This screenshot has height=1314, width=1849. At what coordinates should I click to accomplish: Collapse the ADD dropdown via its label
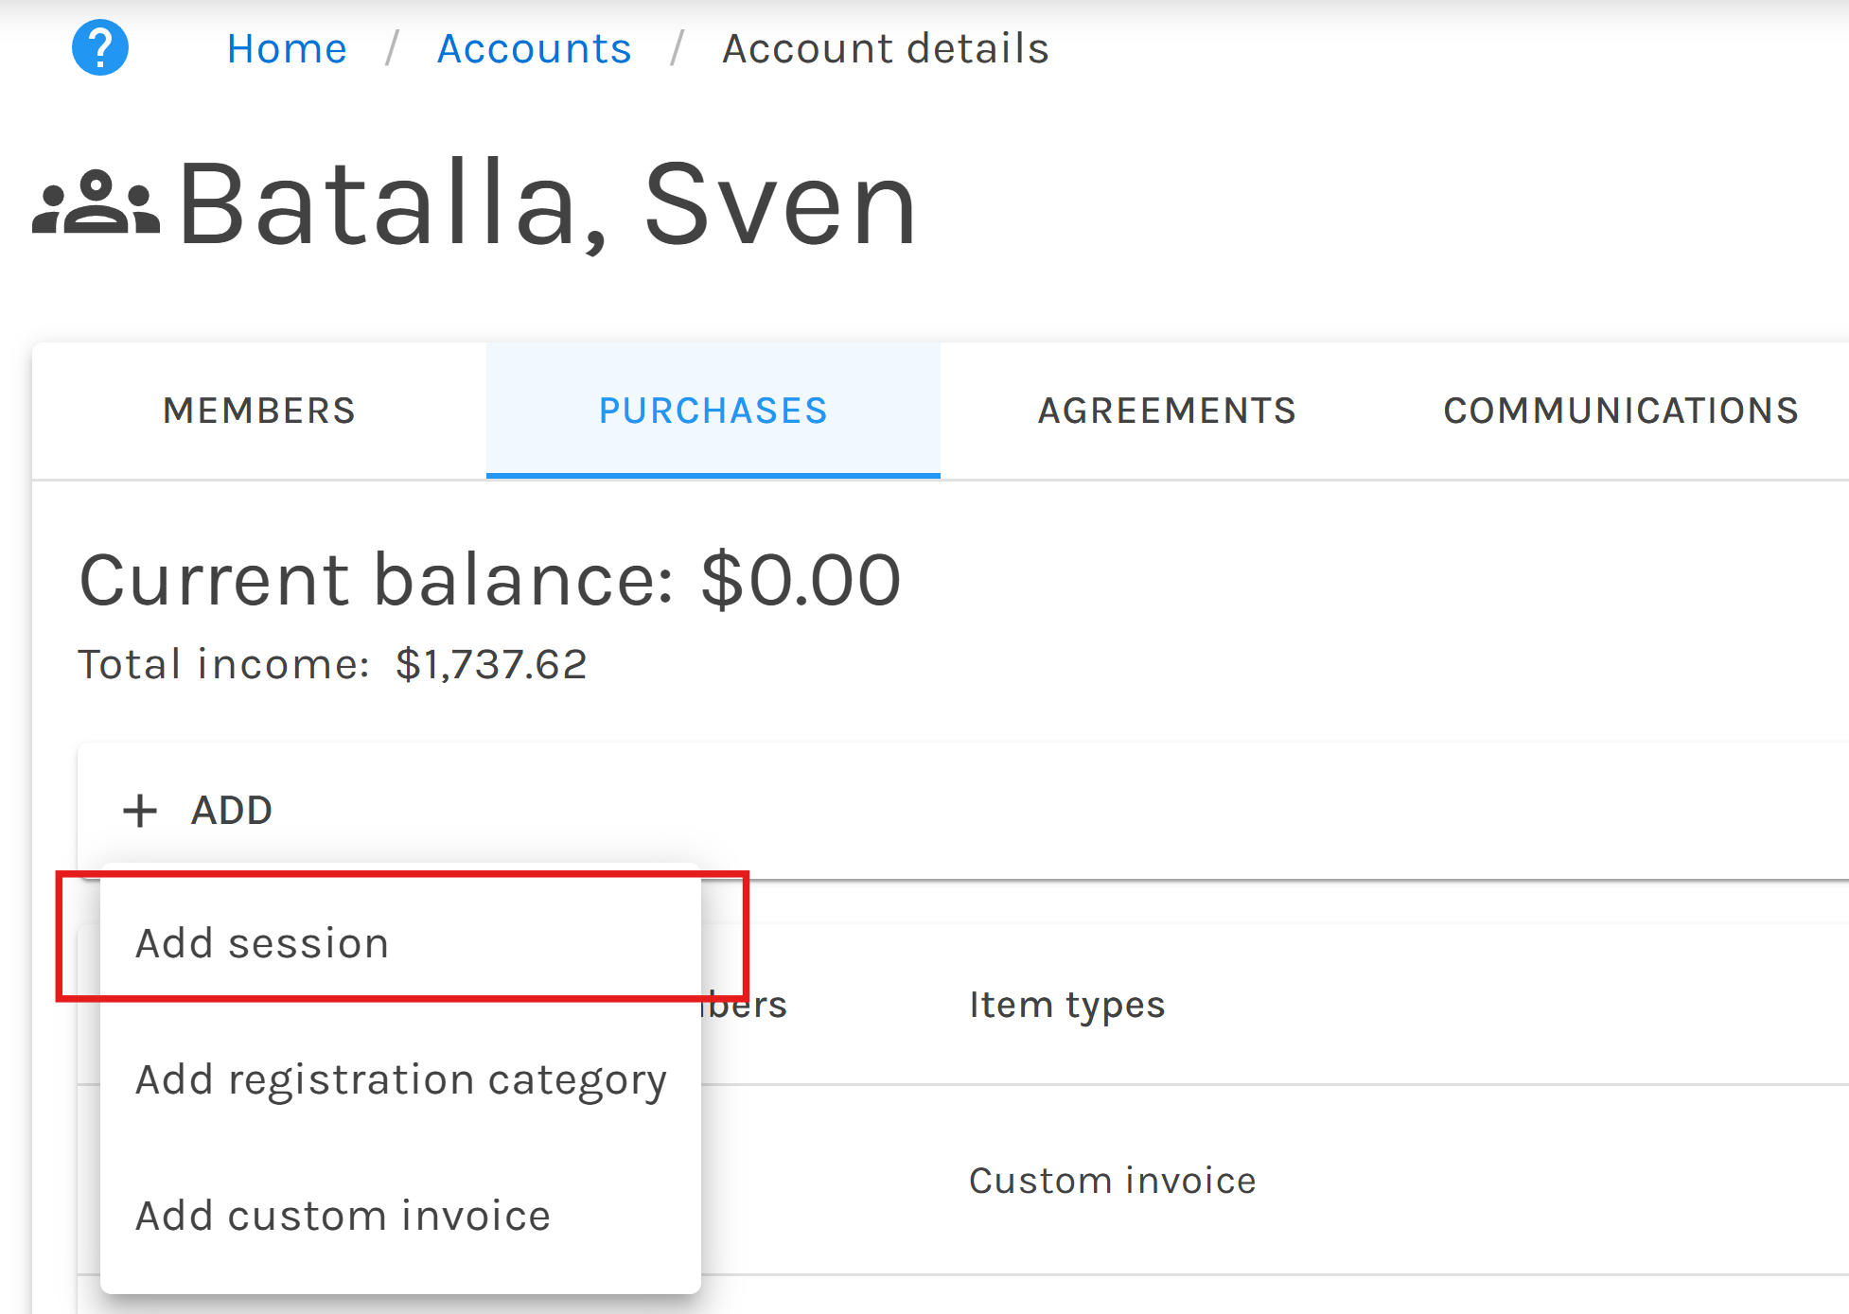point(232,811)
